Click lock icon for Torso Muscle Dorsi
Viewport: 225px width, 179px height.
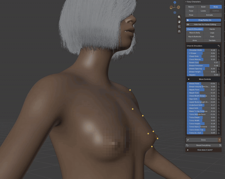coord(219,114)
